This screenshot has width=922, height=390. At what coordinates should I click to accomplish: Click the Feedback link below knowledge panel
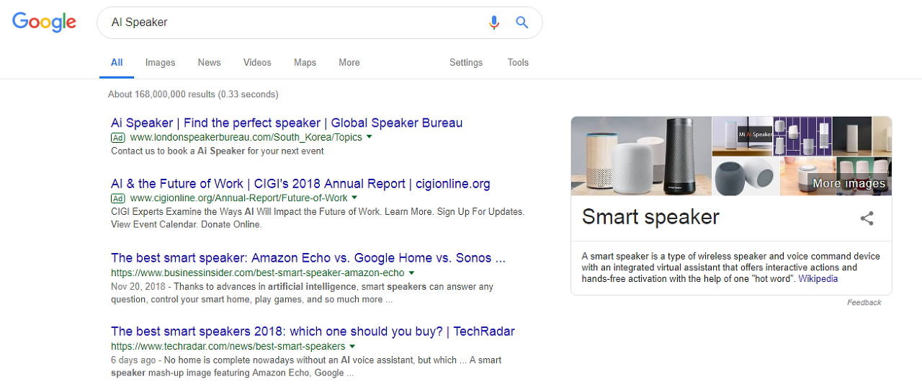pos(864,303)
